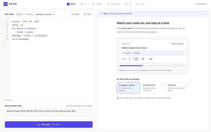Click the Main program badge
The image size is (211, 132).
[x=177, y=44]
